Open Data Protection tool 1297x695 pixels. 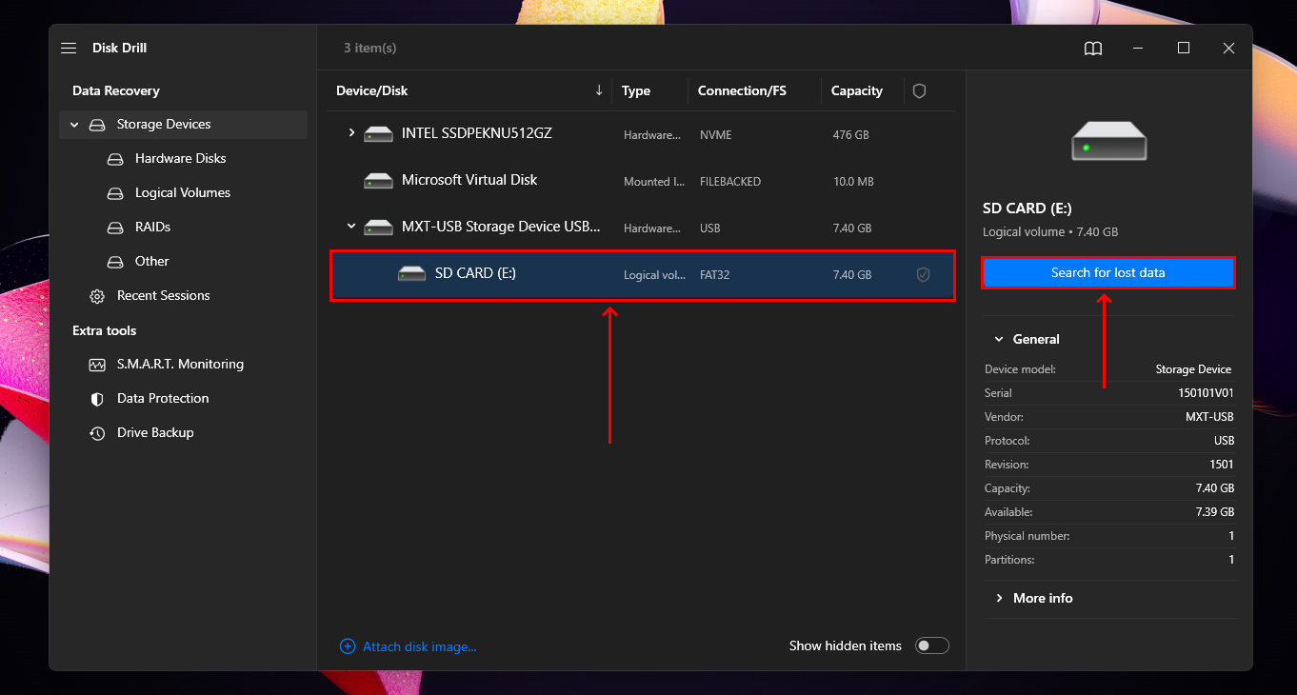click(x=163, y=398)
